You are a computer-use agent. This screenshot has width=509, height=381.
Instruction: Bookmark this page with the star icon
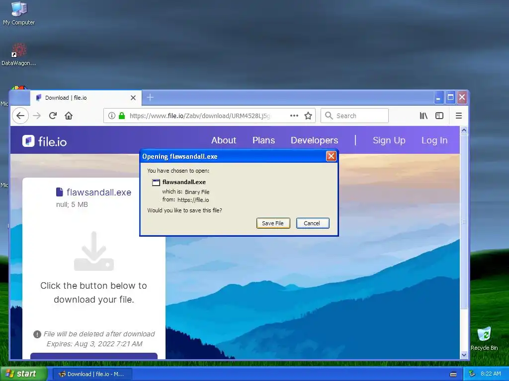click(x=308, y=116)
